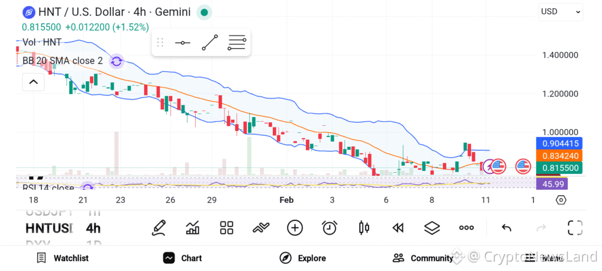Open the object layers stack icon
Screen dimensions: 602x271
coord(432,228)
